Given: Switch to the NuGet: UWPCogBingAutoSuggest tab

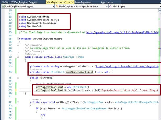Looking at the screenshot, I should tap(20, 2).
